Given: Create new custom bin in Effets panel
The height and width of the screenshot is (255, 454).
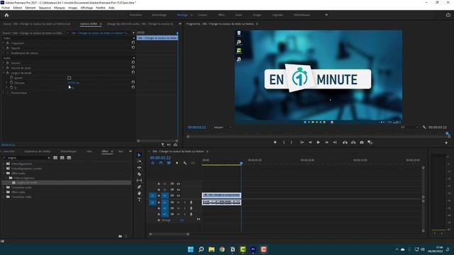Looking at the screenshot, I should (120, 236).
